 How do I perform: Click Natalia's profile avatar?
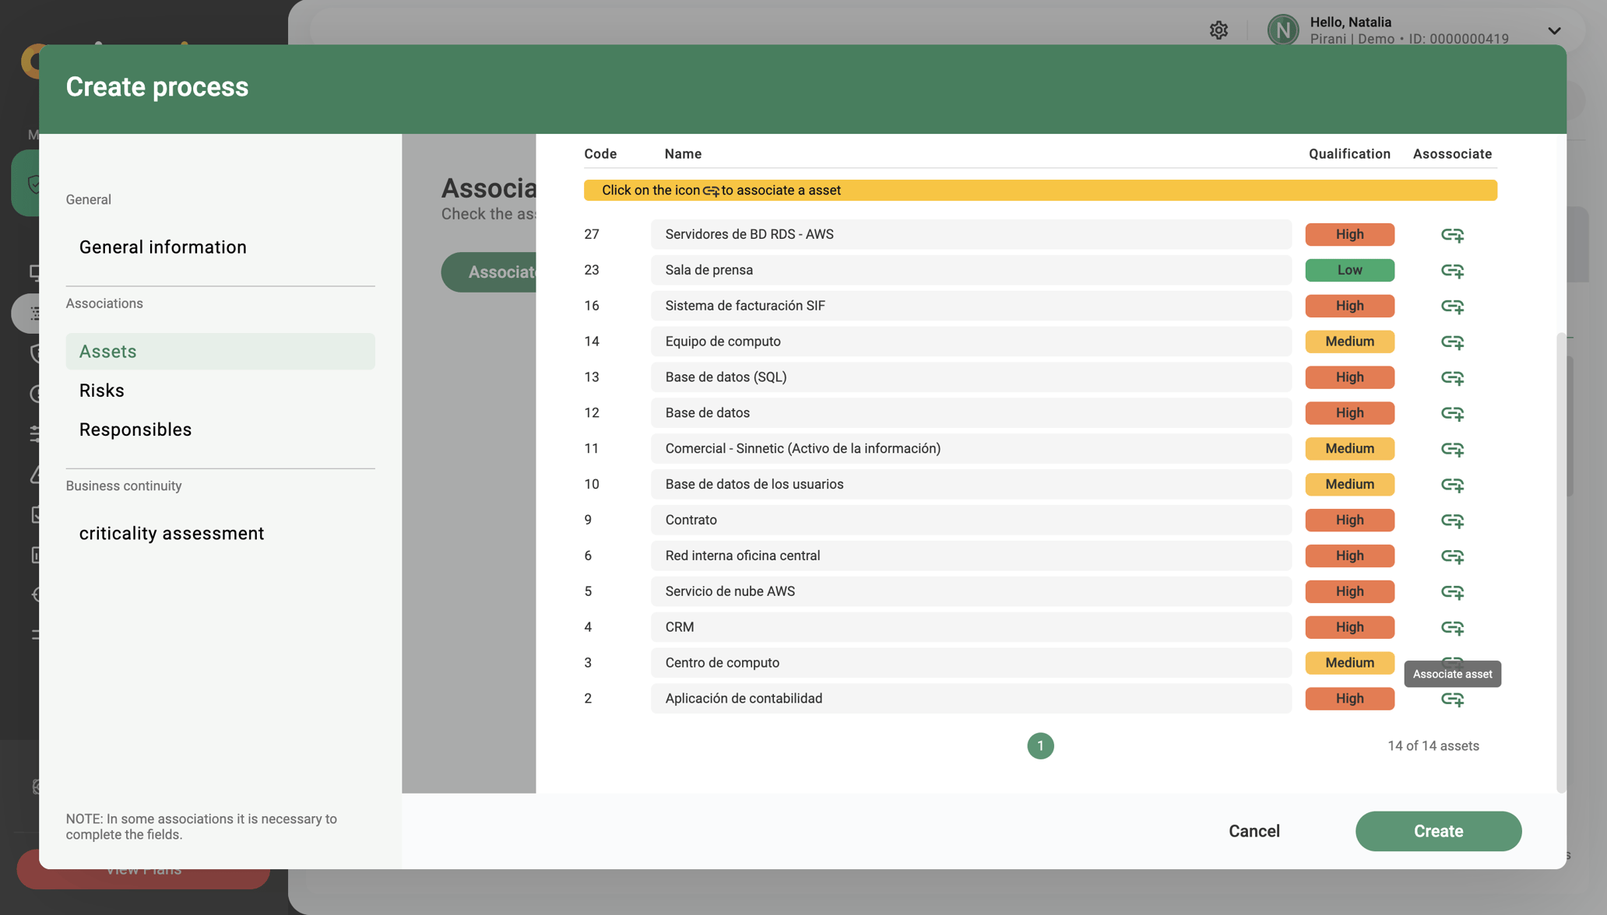point(1282,30)
